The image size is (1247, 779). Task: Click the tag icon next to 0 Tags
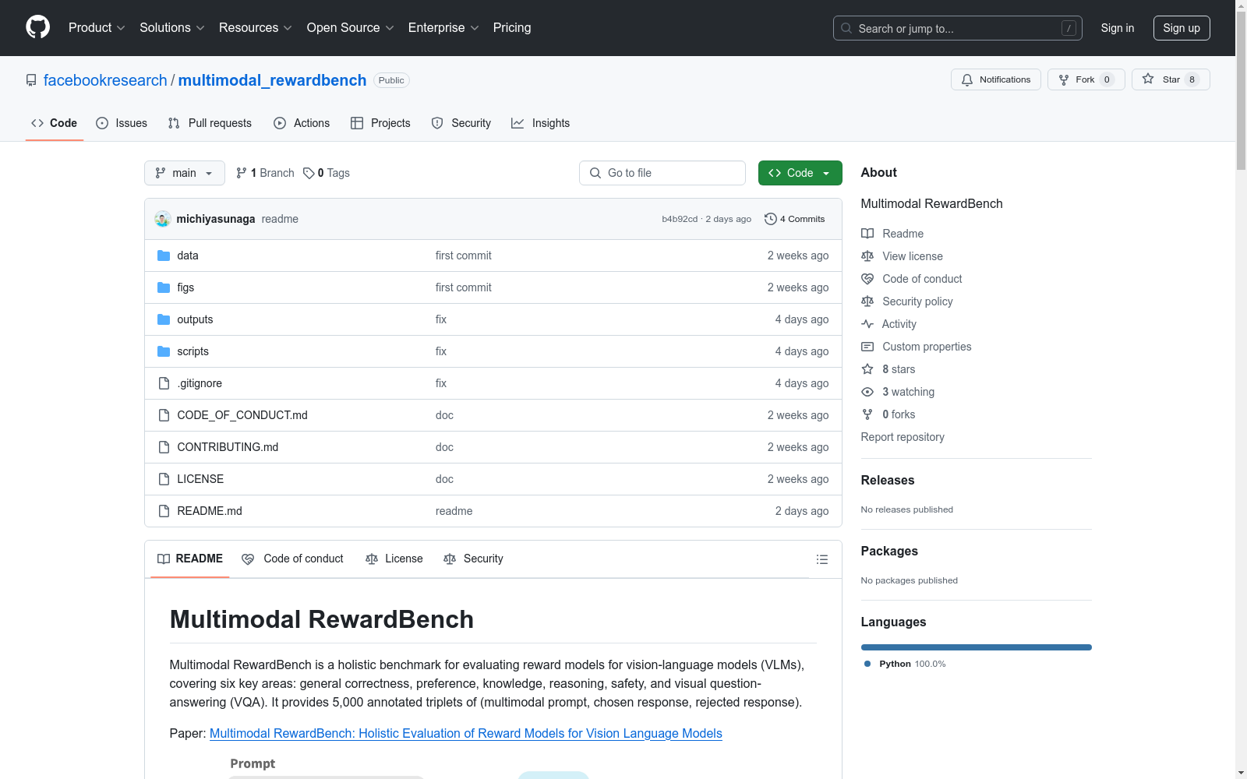tap(309, 173)
